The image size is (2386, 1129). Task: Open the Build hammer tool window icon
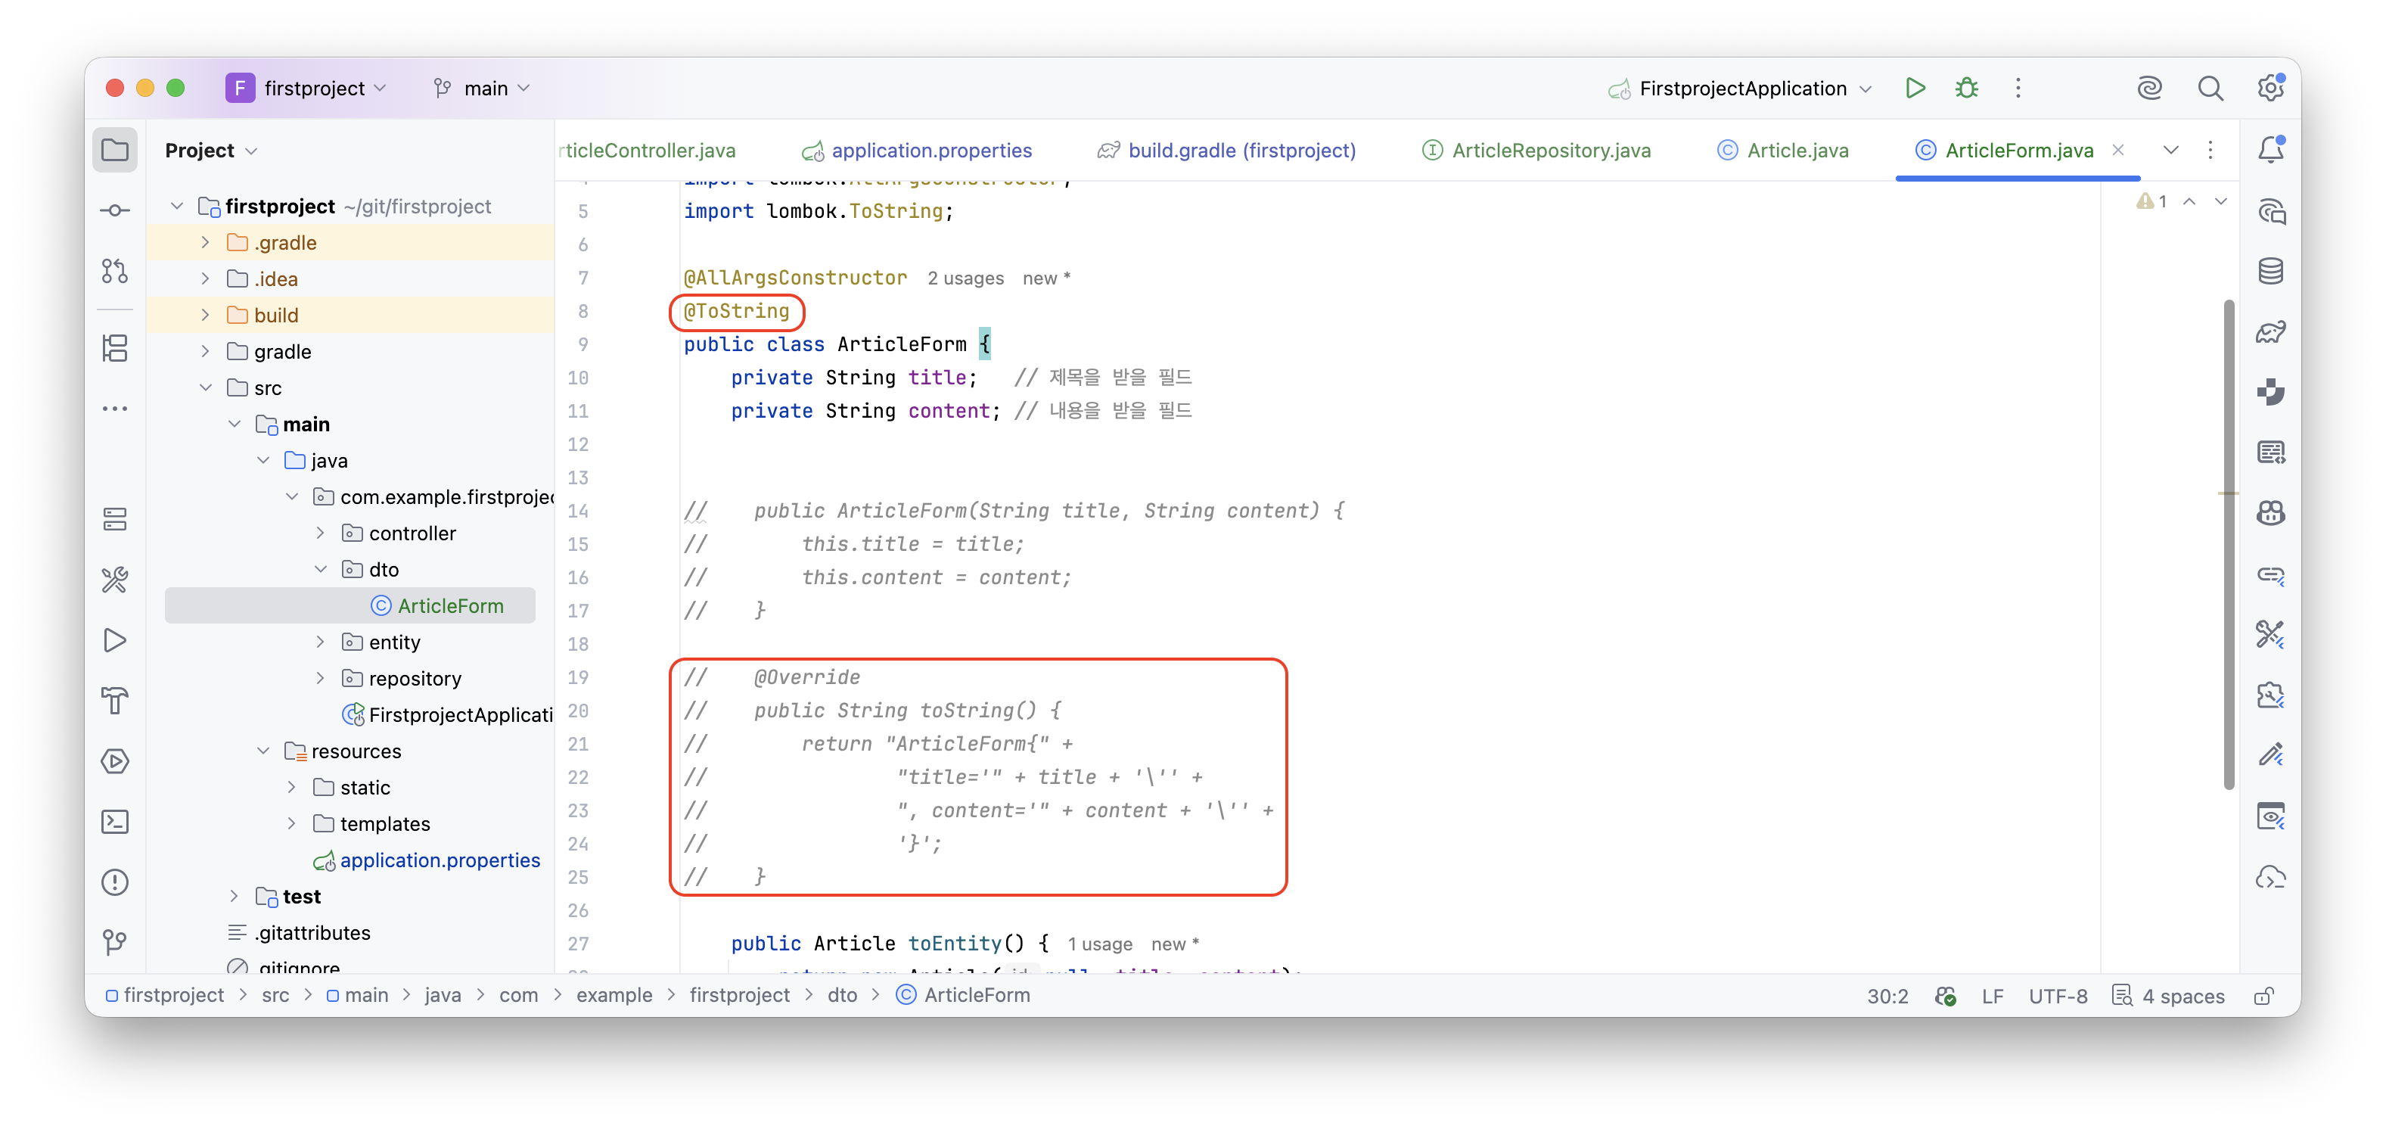[115, 701]
